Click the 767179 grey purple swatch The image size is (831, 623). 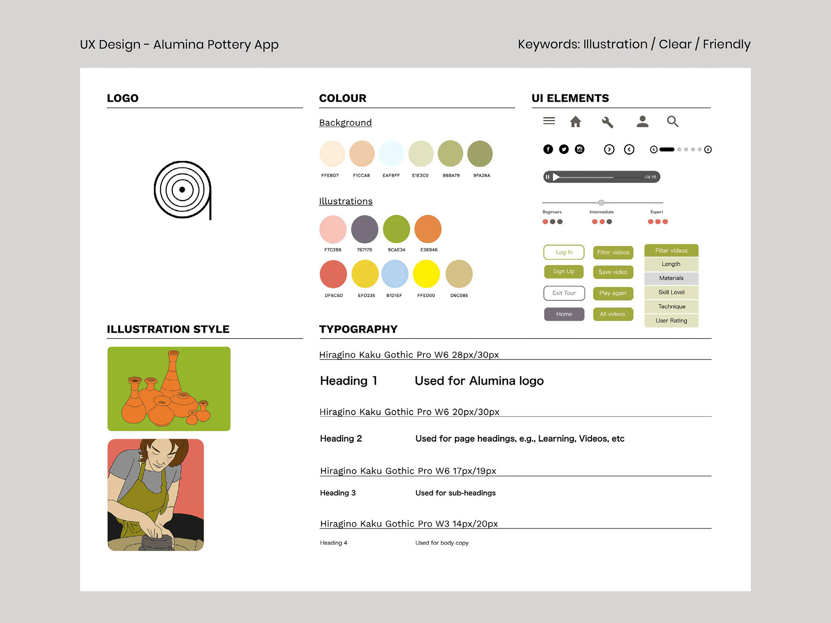point(364,229)
